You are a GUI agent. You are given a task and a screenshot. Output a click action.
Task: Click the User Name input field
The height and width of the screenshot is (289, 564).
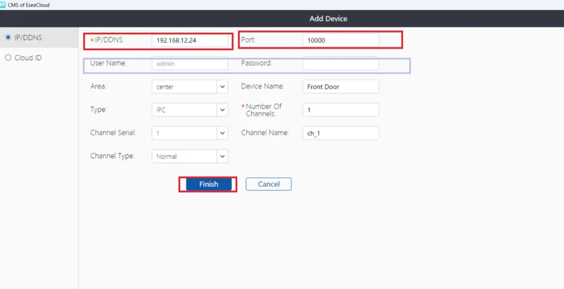189,63
